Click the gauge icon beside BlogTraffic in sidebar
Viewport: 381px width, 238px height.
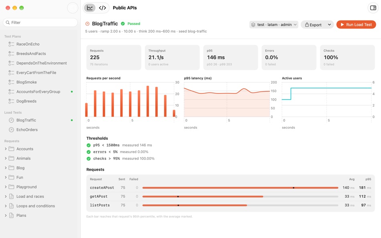pyautogui.click(x=11, y=120)
